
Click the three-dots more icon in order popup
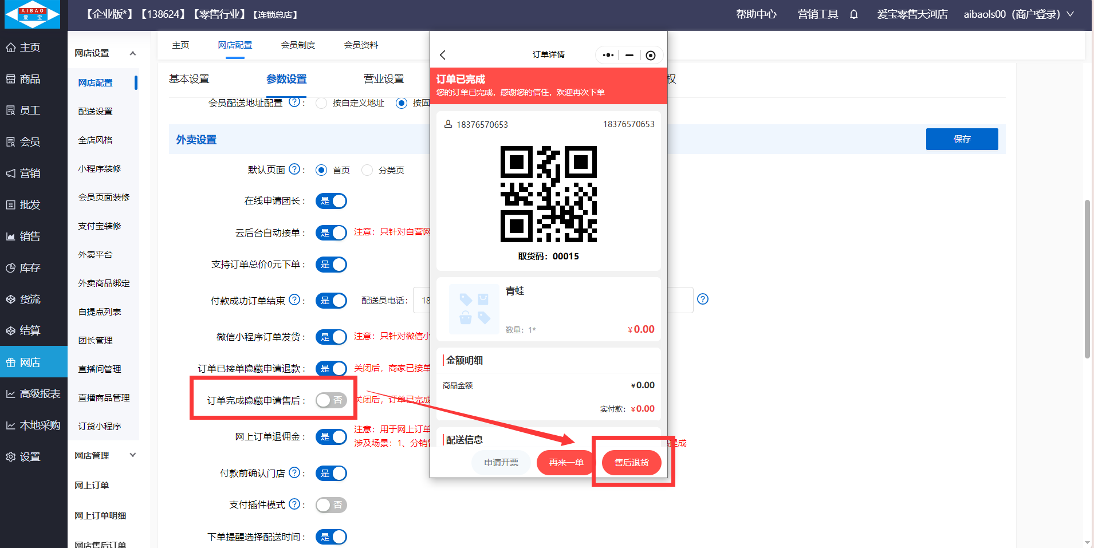click(x=608, y=55)
